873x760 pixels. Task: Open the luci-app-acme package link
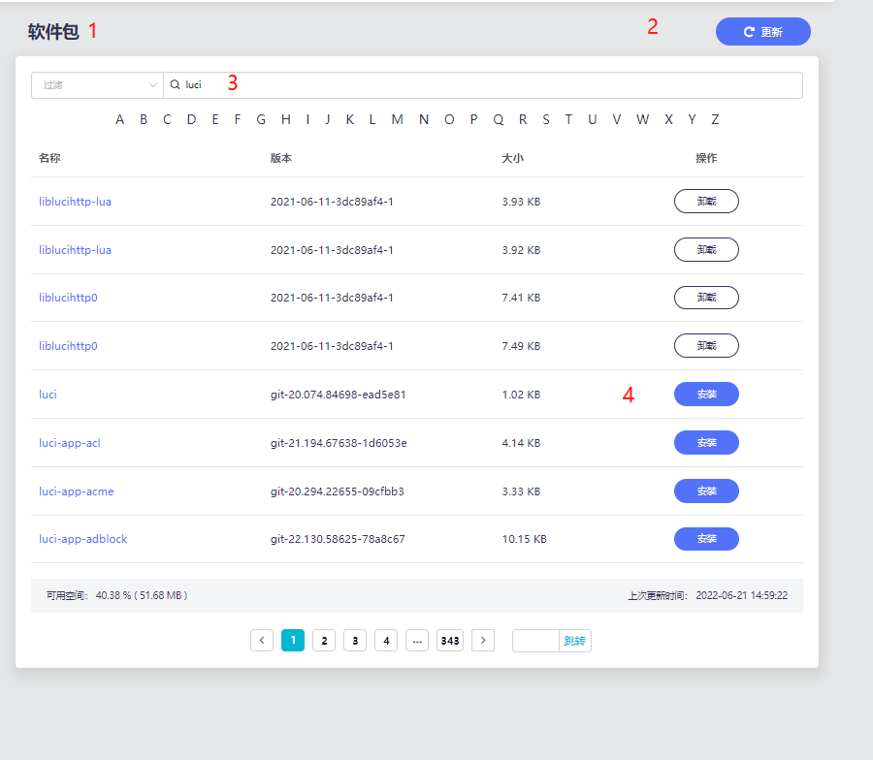pos(76,491)
